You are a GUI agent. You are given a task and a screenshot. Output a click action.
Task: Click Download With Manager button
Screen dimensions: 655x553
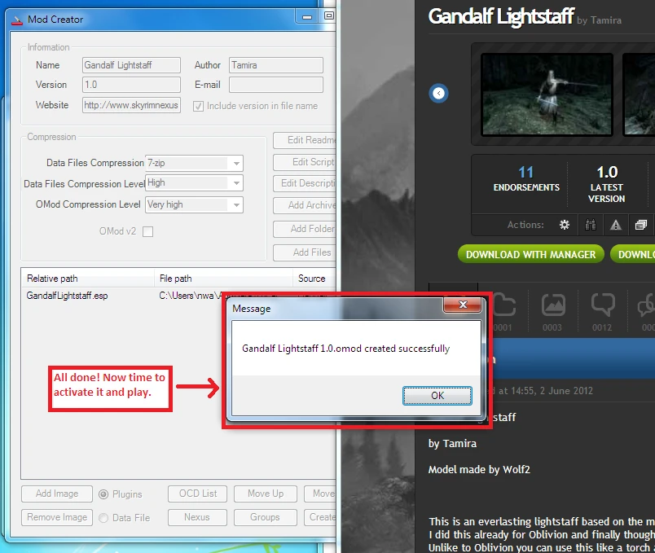[x=530, y=254]
